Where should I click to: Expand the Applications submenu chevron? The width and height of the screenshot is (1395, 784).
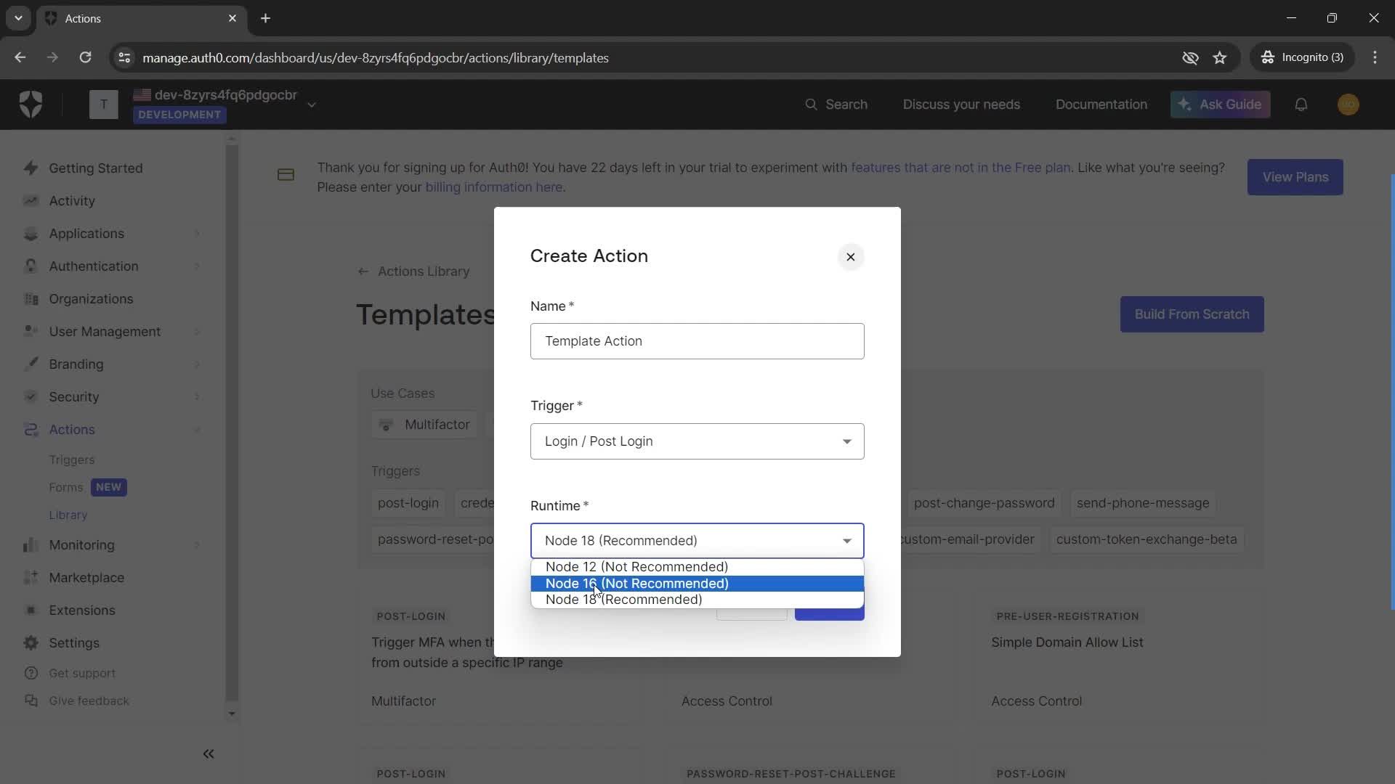pos(197,234)
